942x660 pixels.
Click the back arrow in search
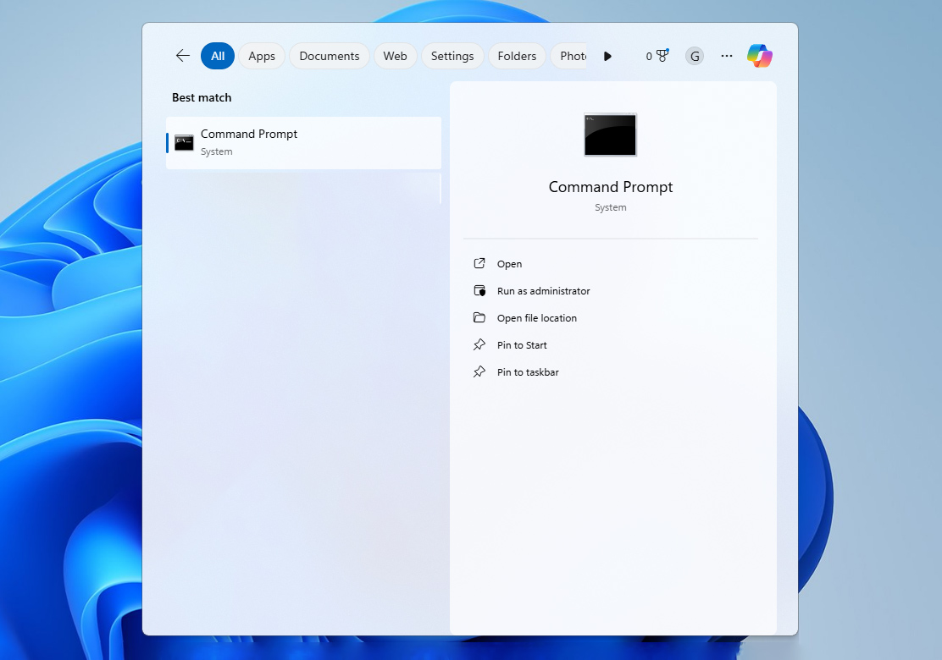[182, 55]
